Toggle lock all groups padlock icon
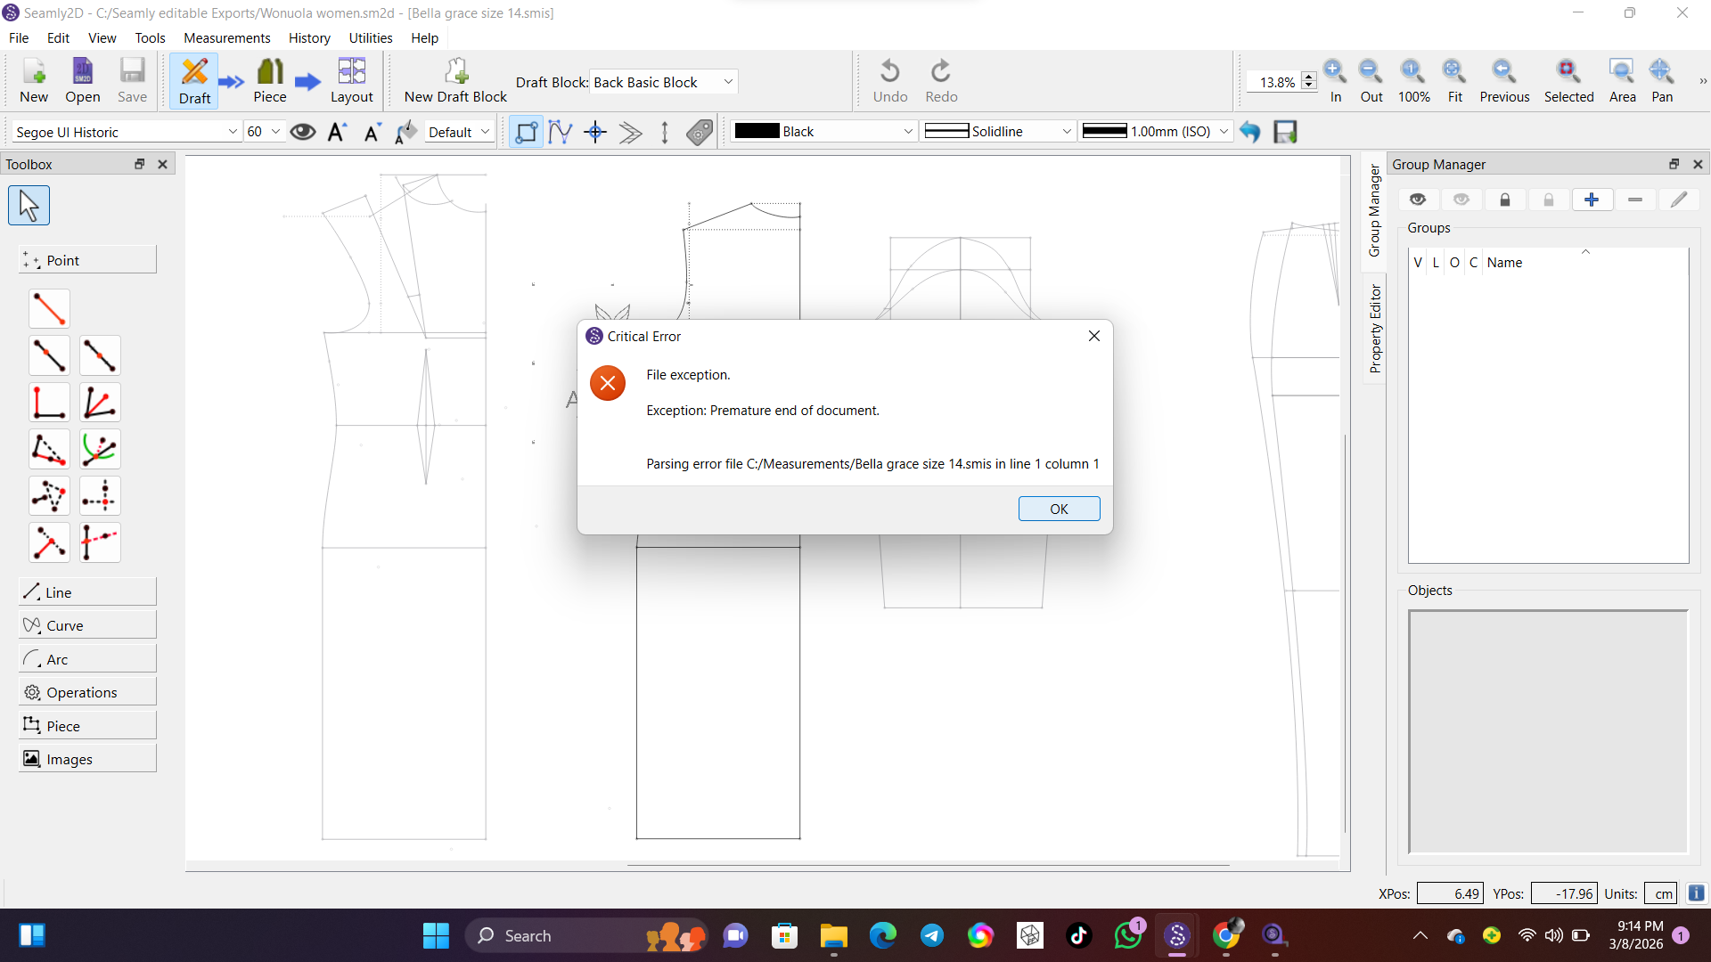This screenshot has width=1711, height=962. tap(1505, 200)
